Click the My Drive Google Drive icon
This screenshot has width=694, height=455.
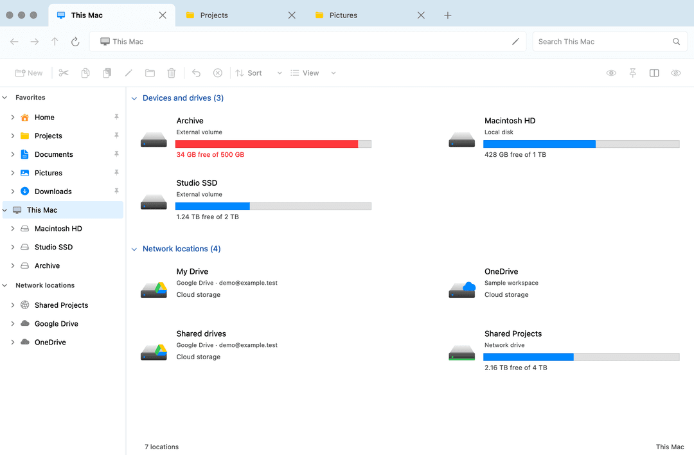154,290
